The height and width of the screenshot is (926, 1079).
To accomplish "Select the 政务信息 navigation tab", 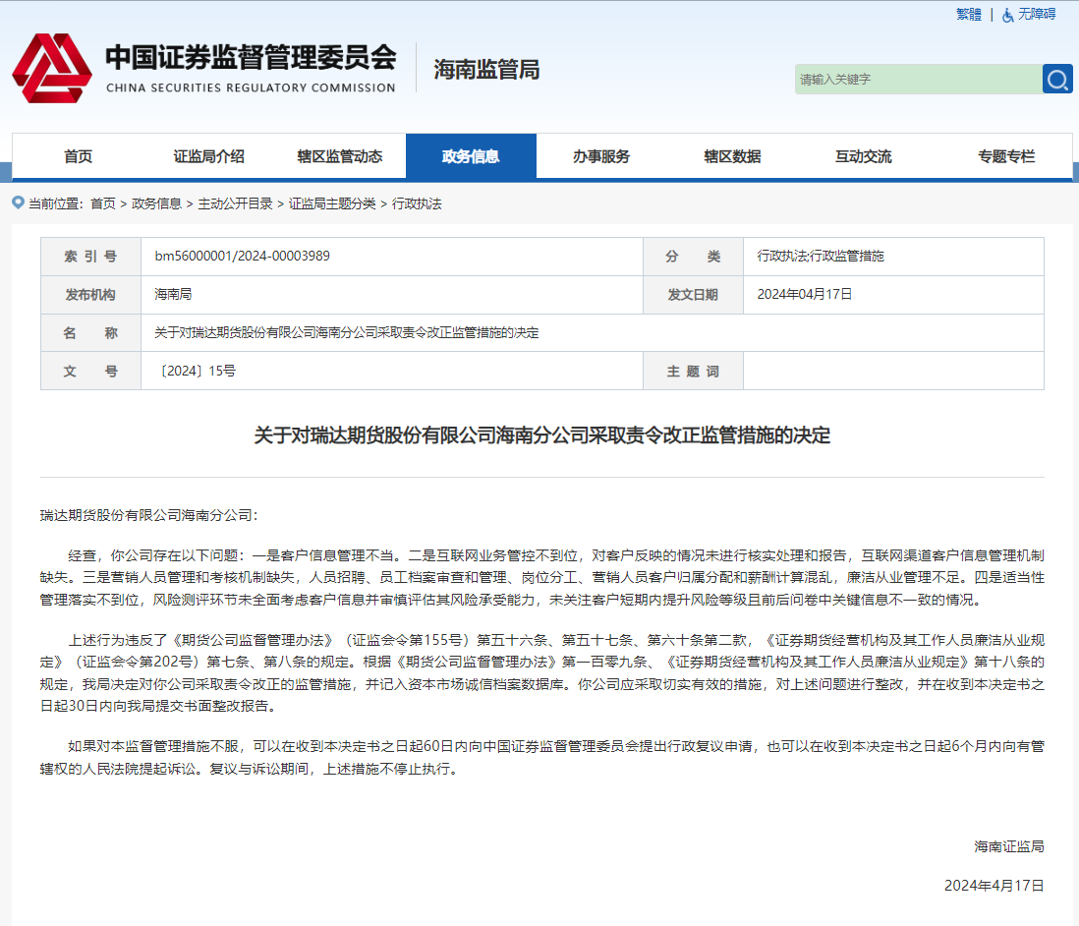I will (471, 156).
